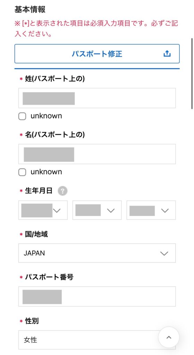Click the unknown label beside 姓 checkbox
Image resolution: width=194 pixels, height=355 pixels.
tap(46, 116)
